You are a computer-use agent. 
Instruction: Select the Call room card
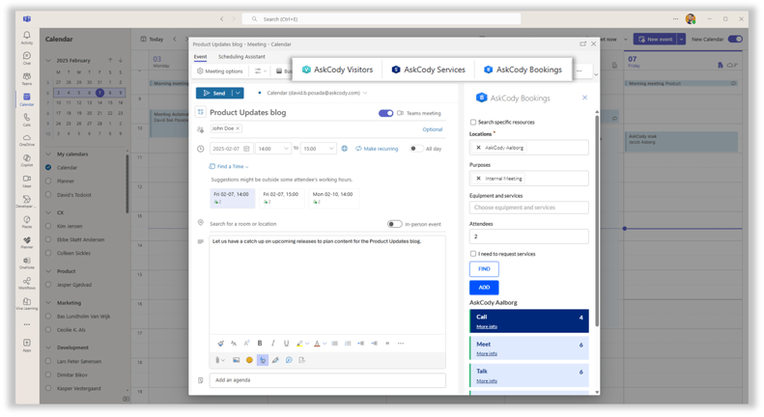tap(529, 321)
